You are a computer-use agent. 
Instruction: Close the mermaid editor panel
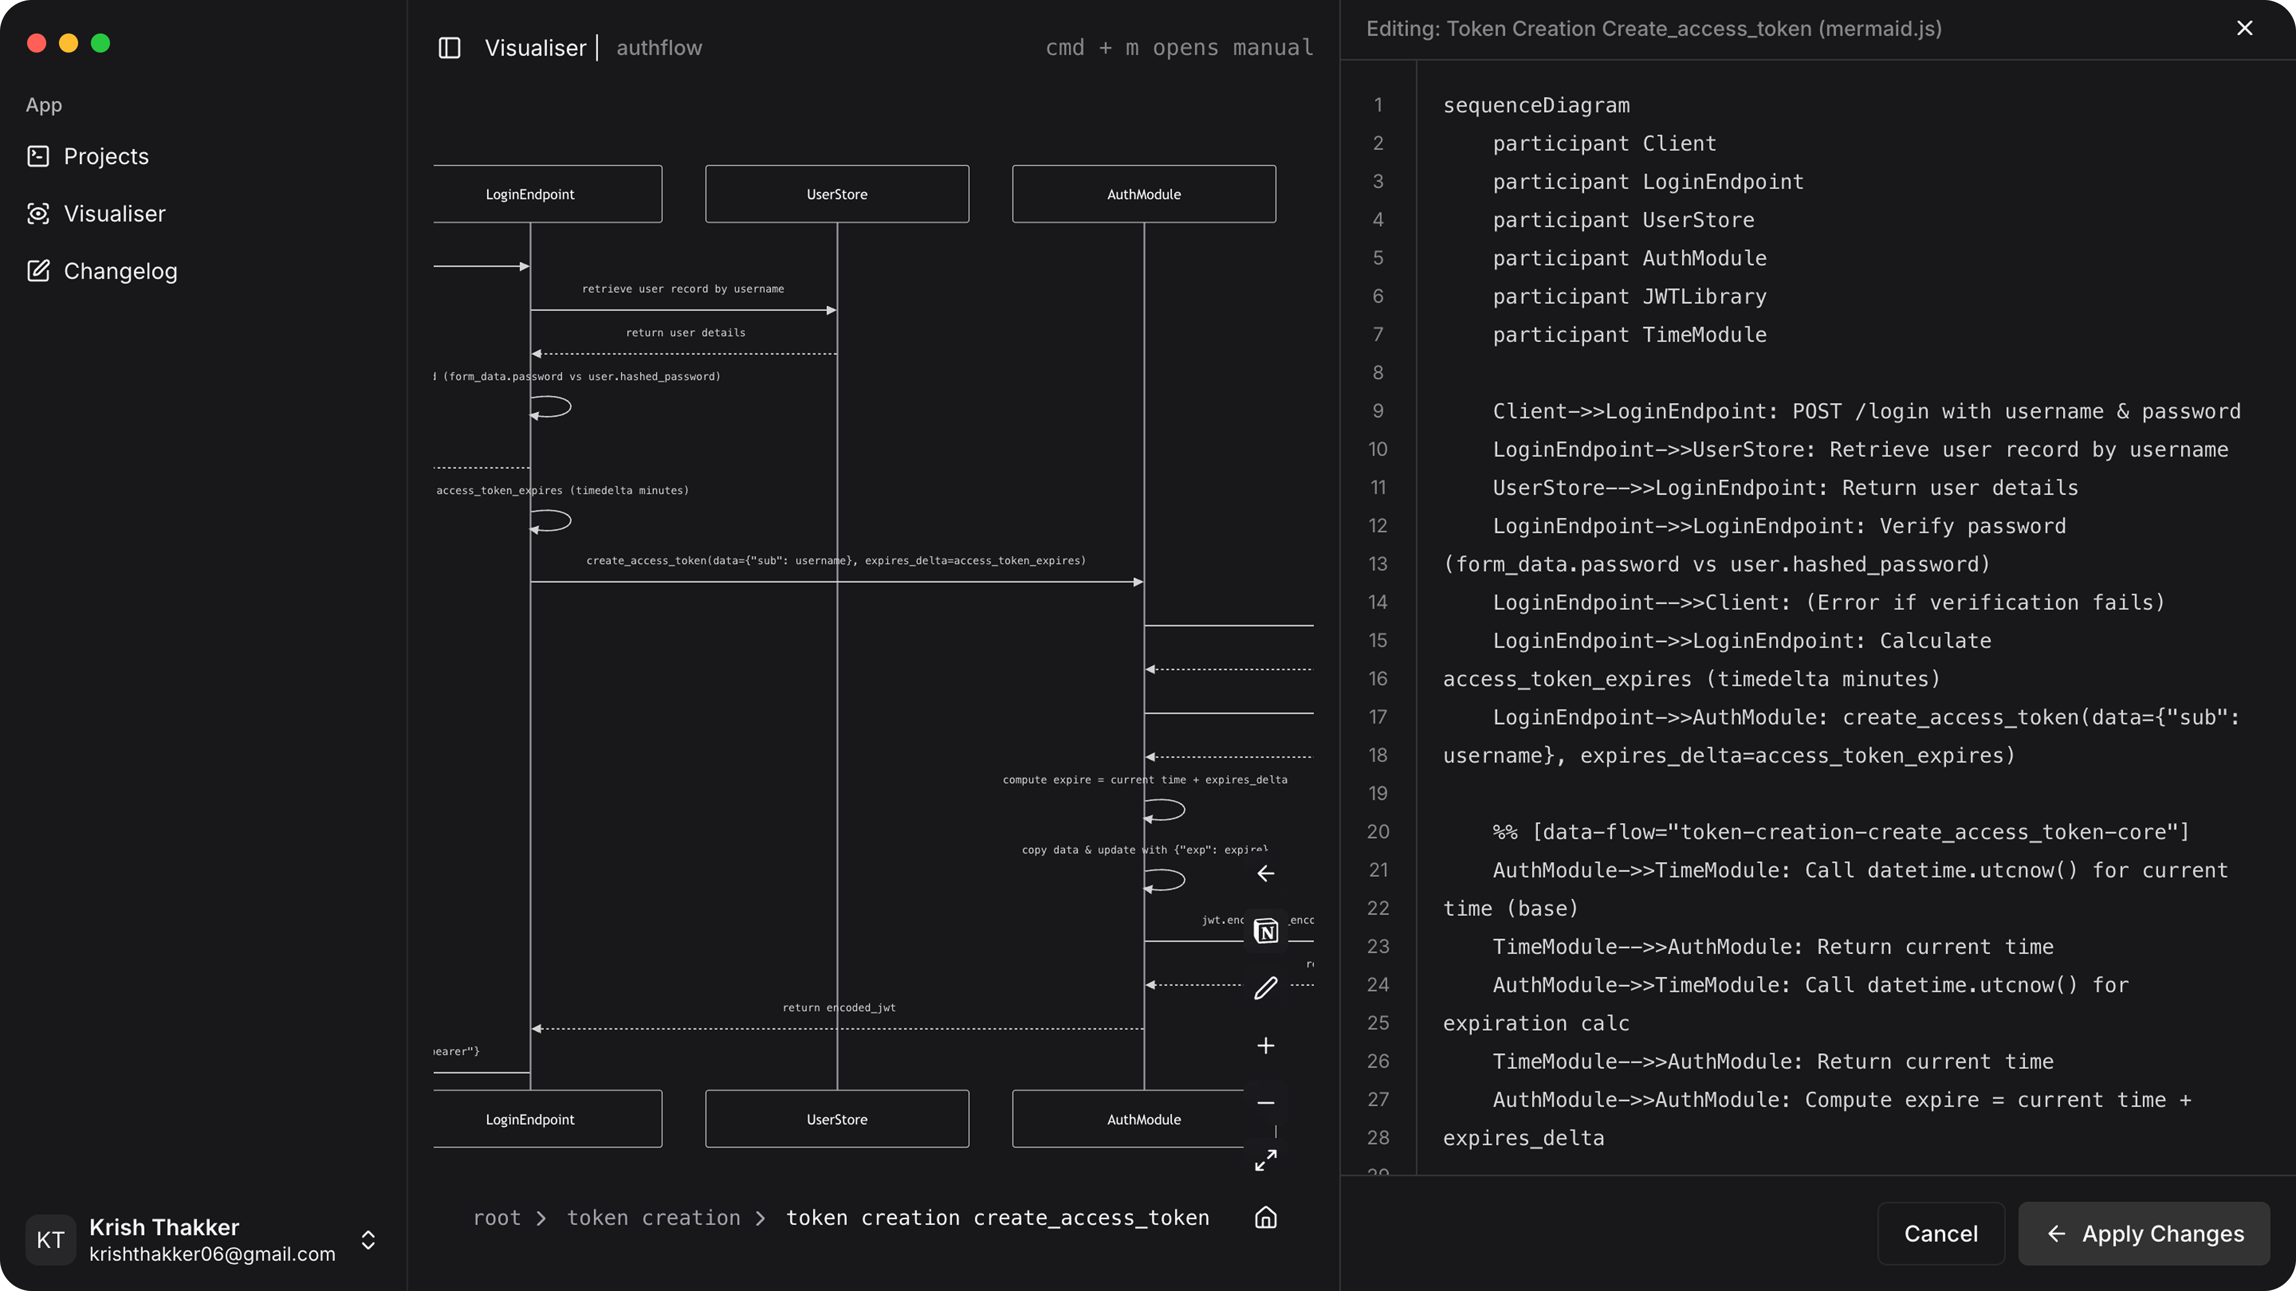click(2244, 29)
